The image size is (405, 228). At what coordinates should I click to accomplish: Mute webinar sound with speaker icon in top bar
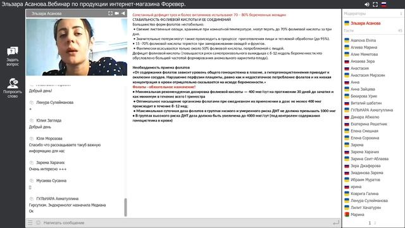367,4
